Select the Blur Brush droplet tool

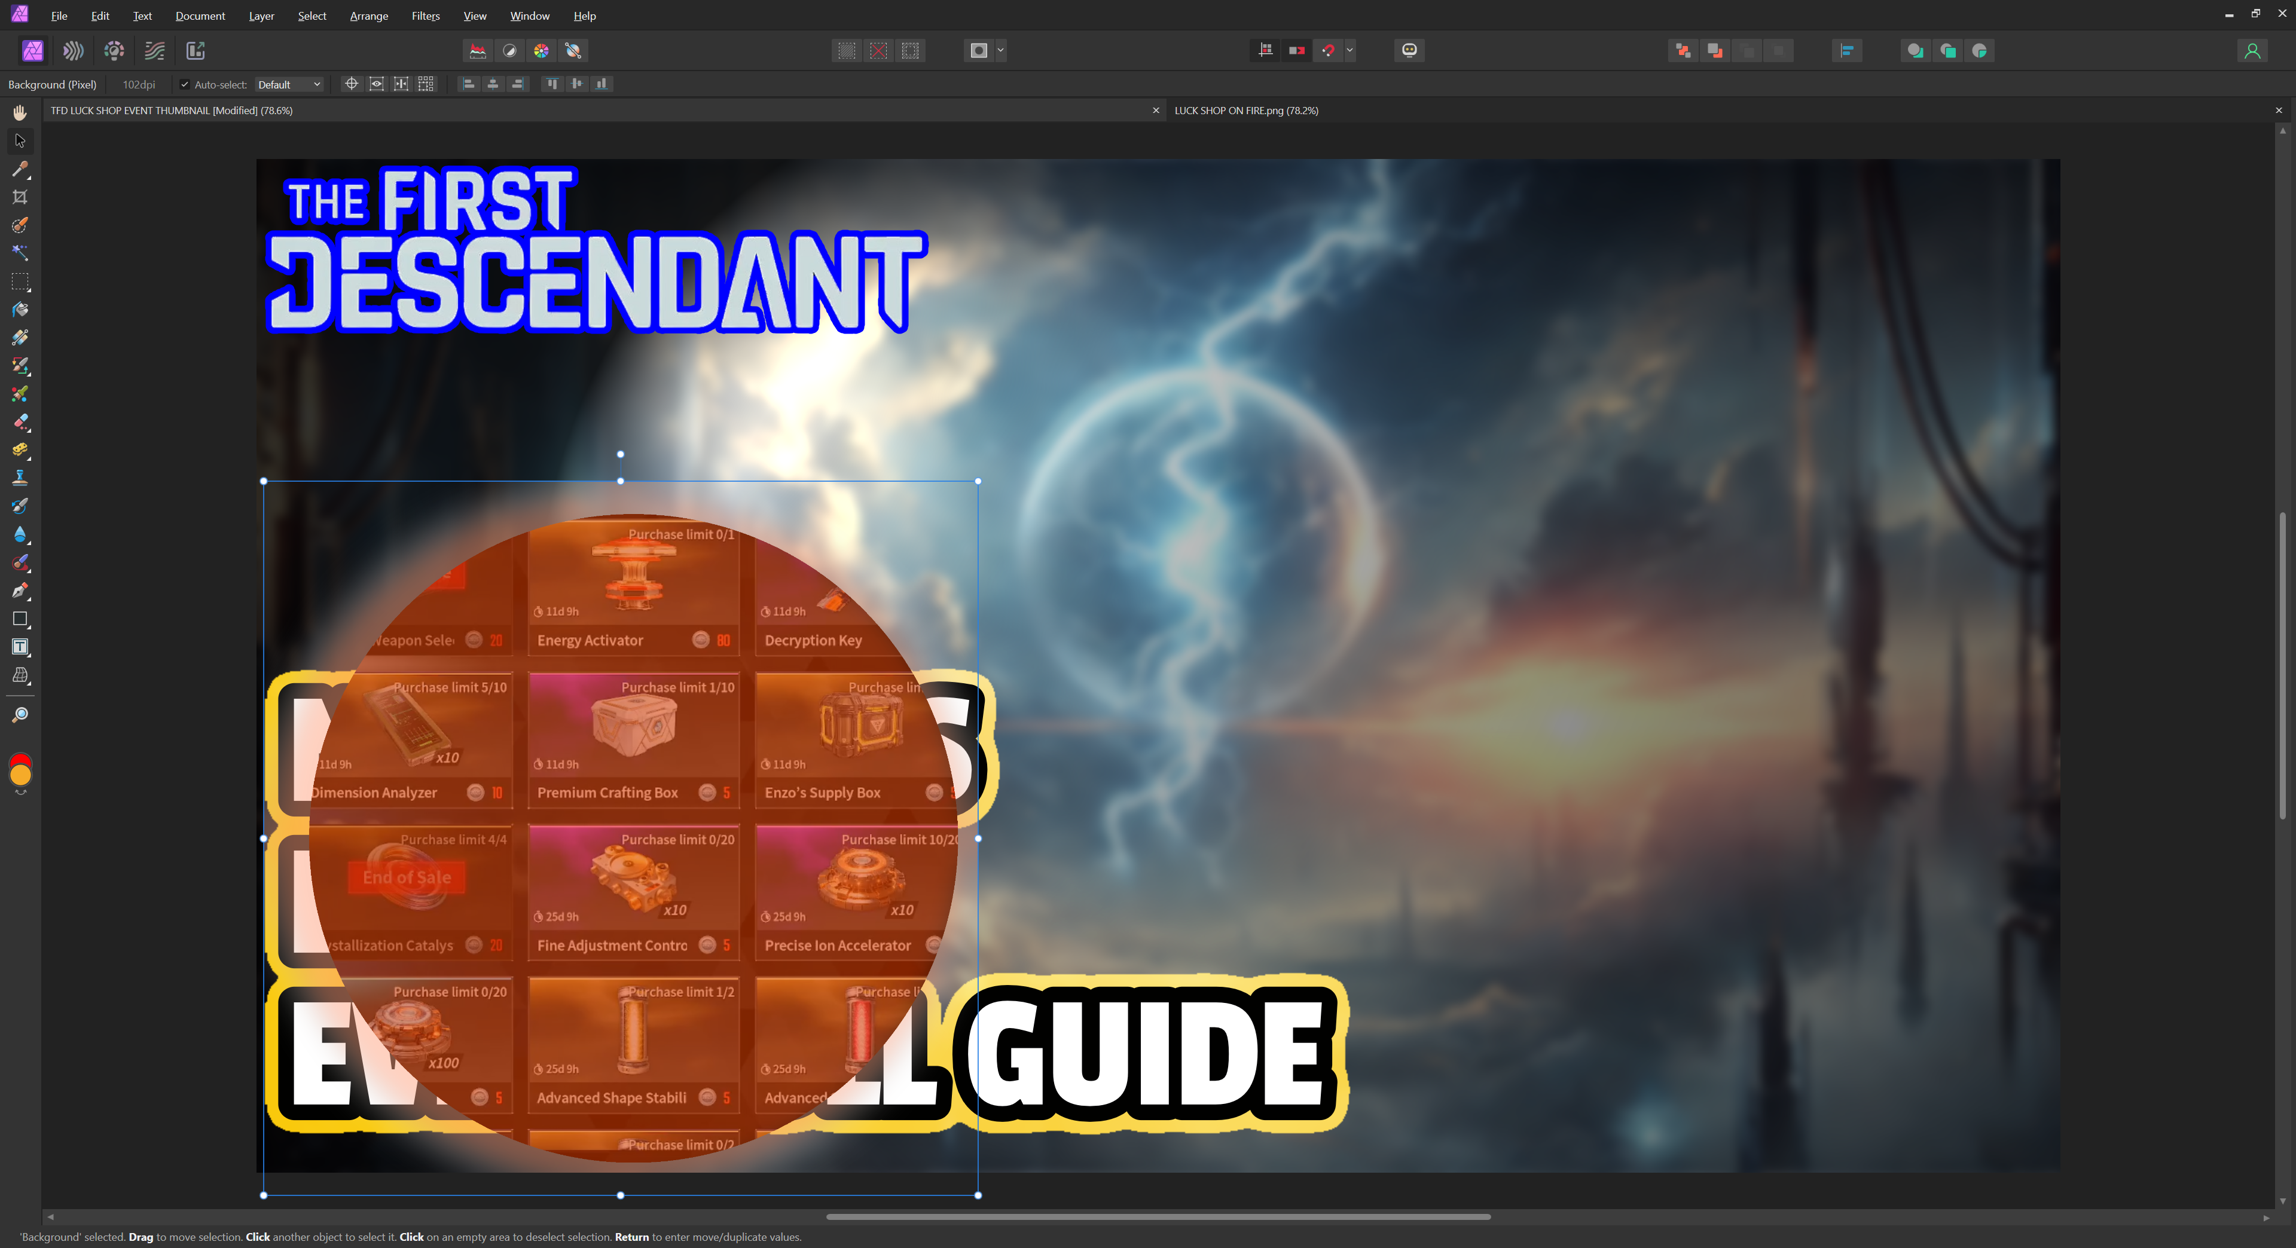pos(20,534)
